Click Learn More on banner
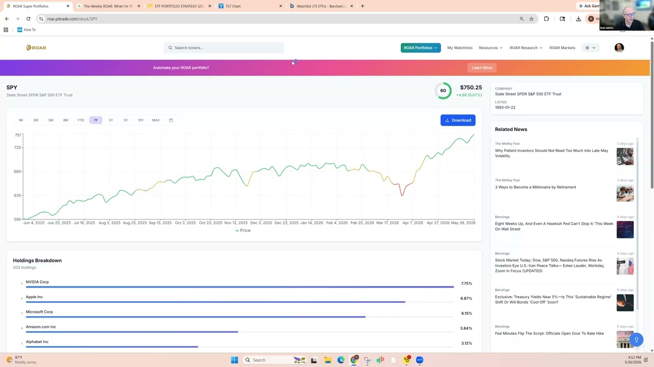This screenshot has height=367, width=654. click(x=482, y=68)
